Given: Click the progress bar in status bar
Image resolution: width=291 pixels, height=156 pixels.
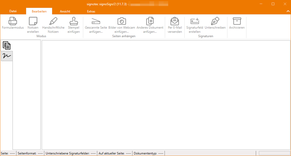Looking at the screenshot, I should click(274, 153).
